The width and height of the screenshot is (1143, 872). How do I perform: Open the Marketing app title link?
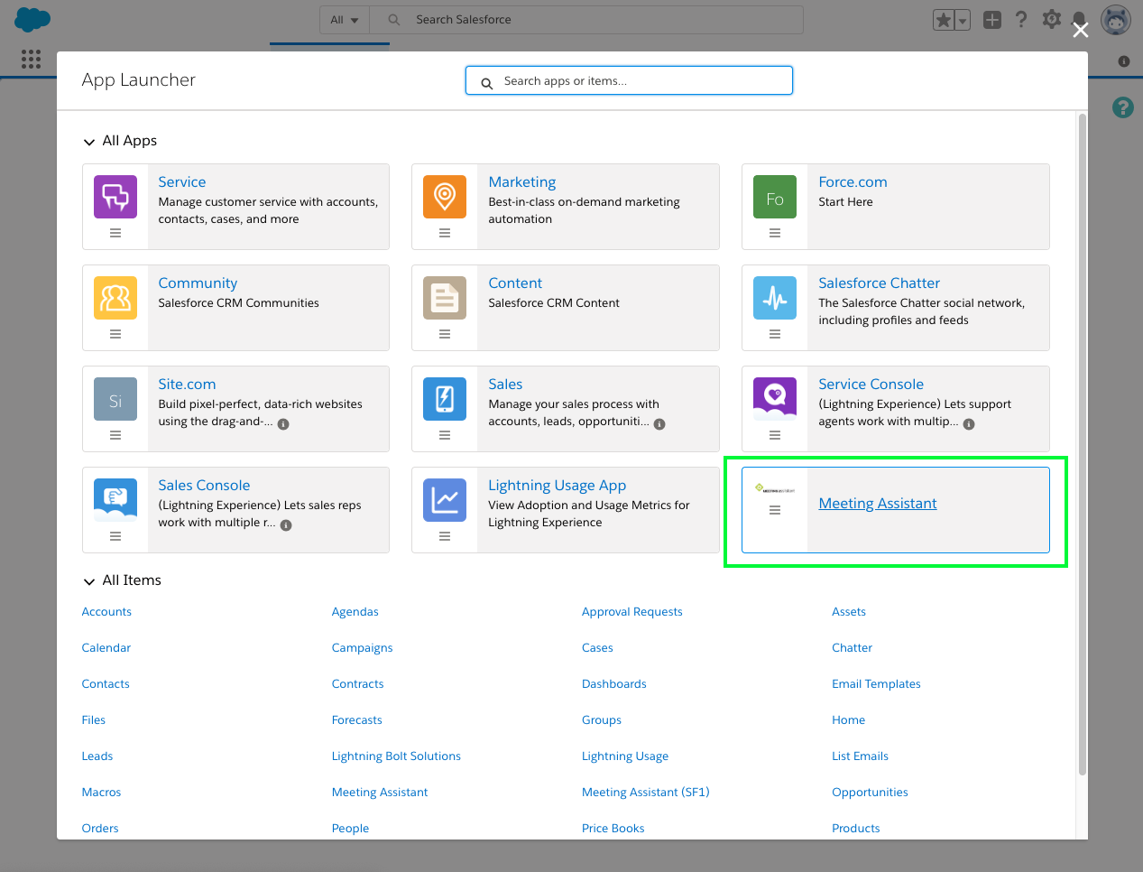coord(522,181)
